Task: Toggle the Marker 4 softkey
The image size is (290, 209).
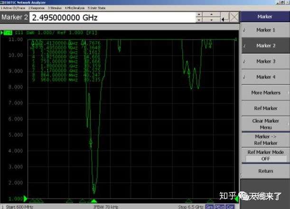Action: tap(266, 77)
